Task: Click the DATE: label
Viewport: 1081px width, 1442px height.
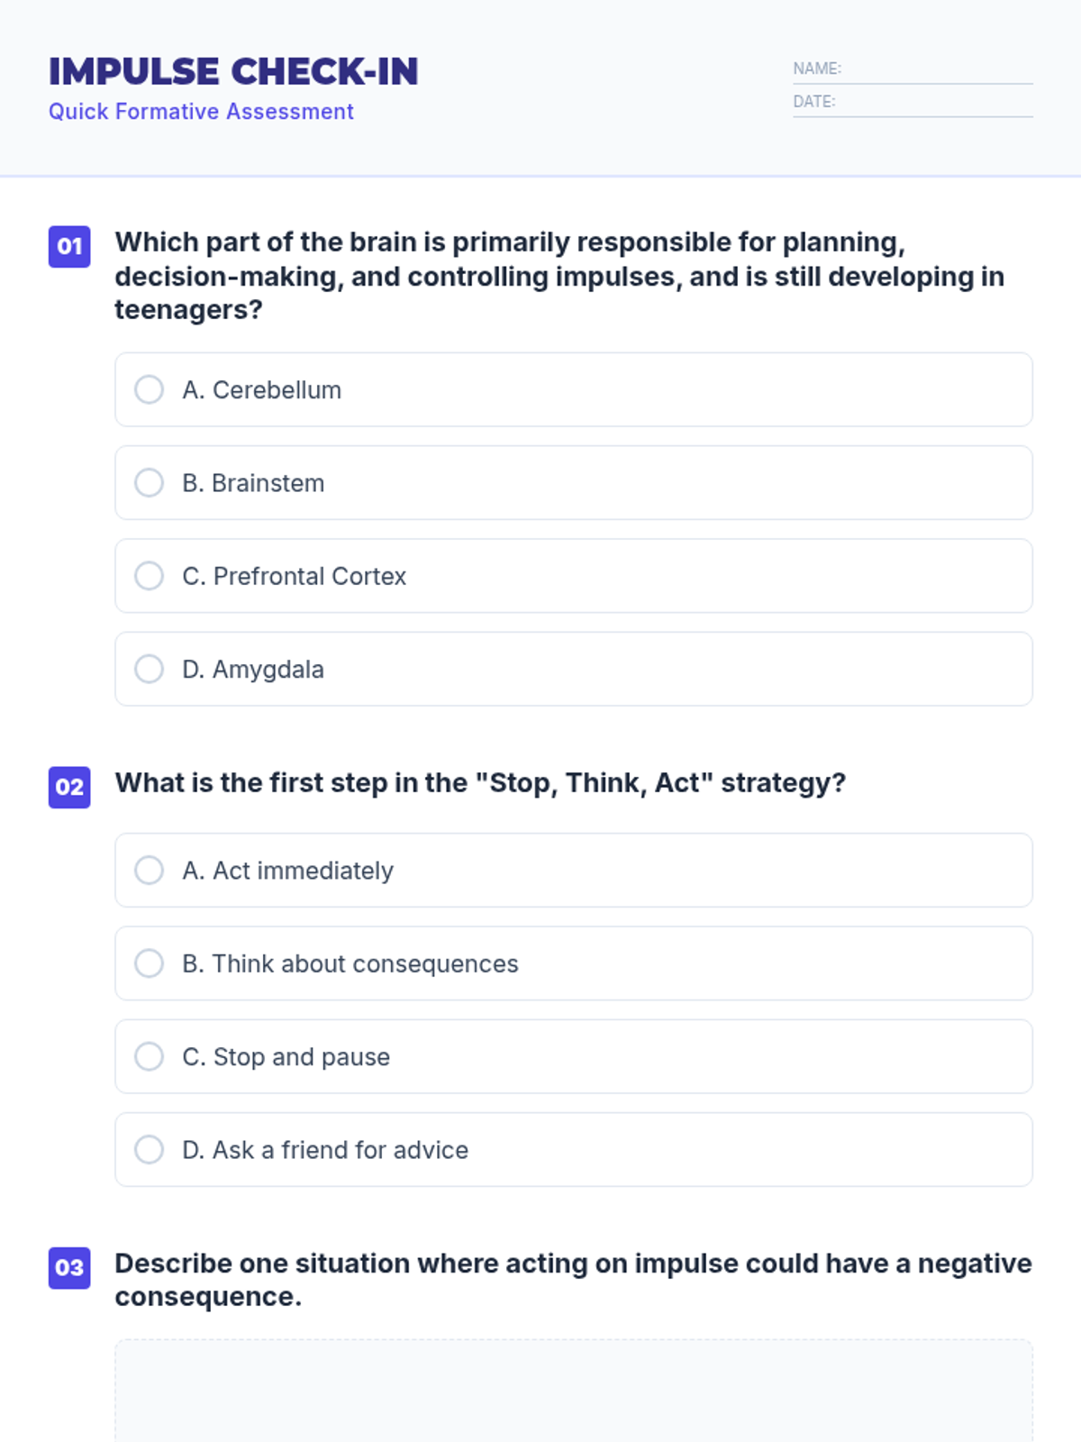Action: tap(814, 102)
